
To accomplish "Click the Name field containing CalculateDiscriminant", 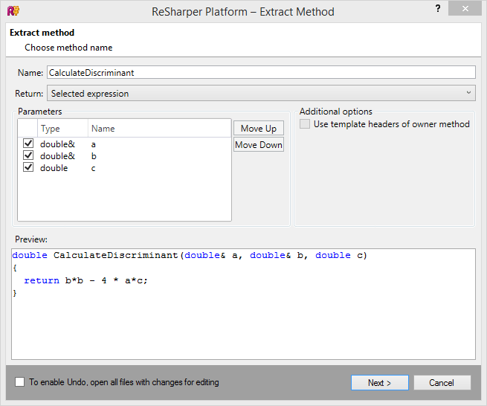I will 261,72.
